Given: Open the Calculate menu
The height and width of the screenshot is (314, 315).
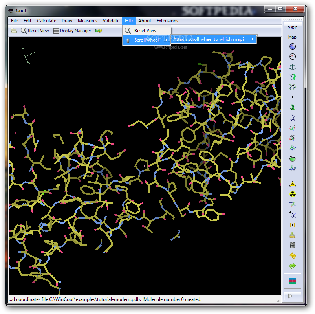Looking at the screenshot, I should tap(47, 21).
